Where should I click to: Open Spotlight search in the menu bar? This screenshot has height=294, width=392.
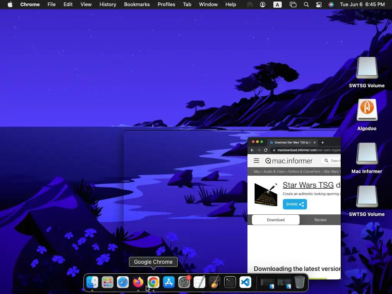306,5
